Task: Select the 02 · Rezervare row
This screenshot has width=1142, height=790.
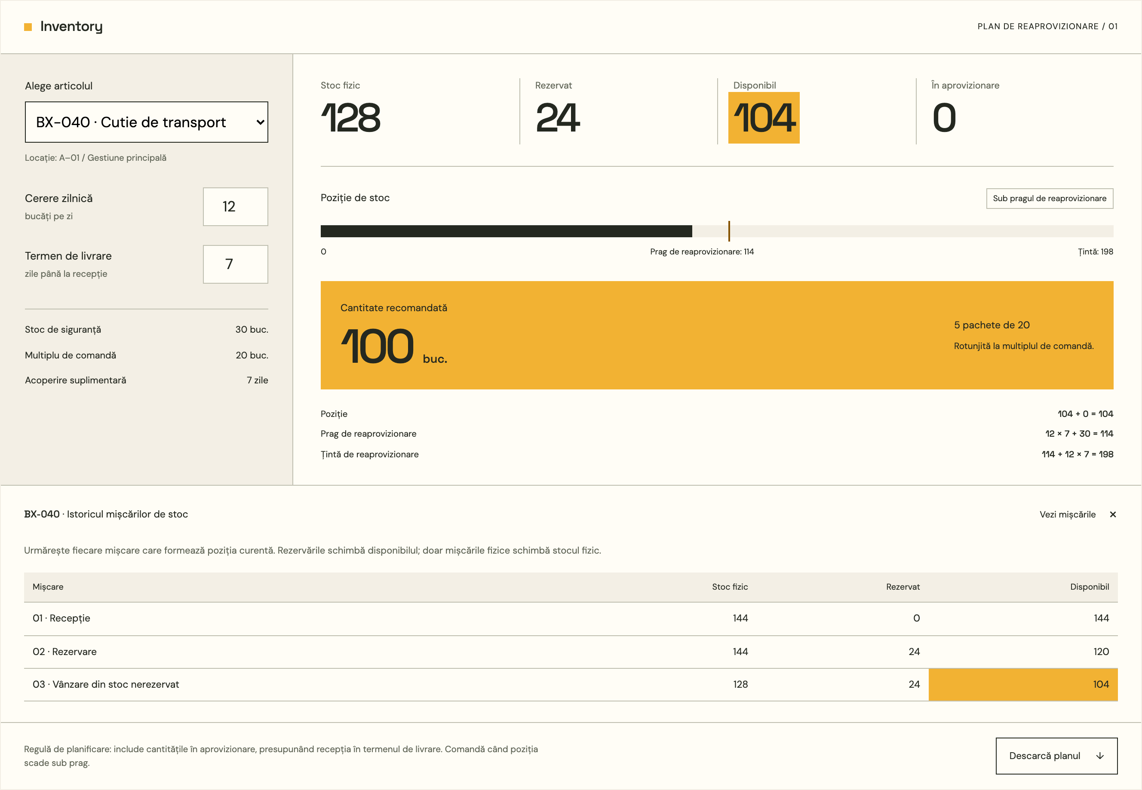Action: coord(571,652)
